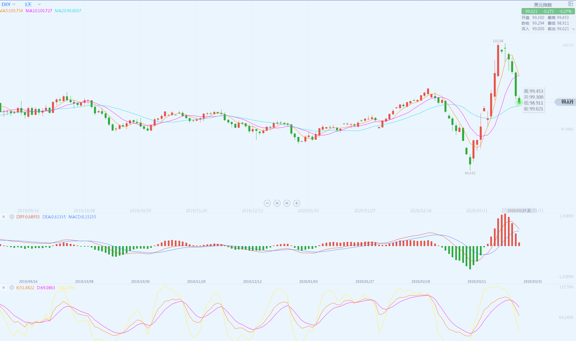The height and width of the screenshot is (341, 576).
Task: Expand quote details chevron beside 卖出 99.021
Action: (x=573, y=29)
